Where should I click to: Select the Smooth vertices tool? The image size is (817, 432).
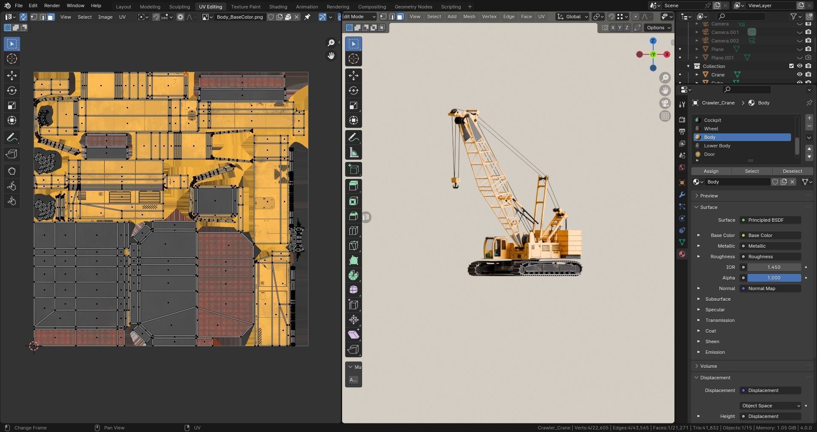coord(354,290)
